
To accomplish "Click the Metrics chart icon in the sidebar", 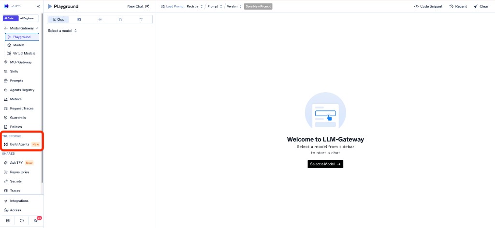I will 6,99.
